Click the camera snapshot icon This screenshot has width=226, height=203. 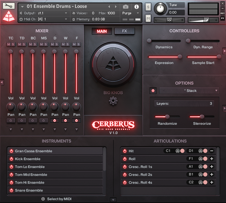(126, 7)
